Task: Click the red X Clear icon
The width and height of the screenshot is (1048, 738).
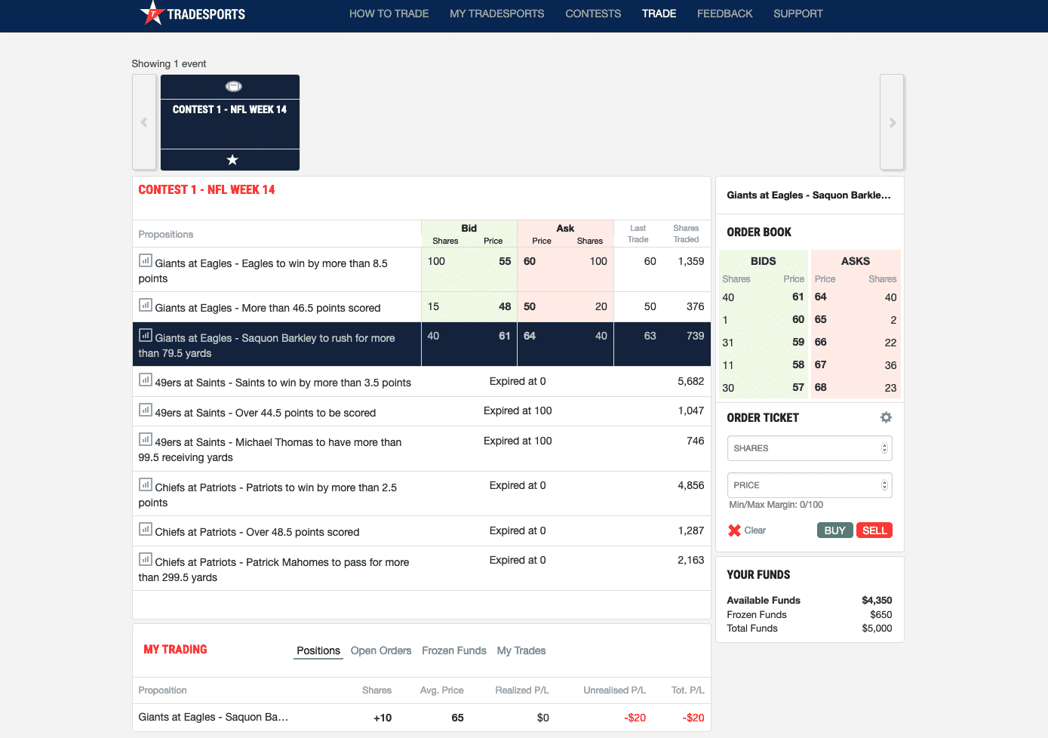Action: pos(734,530)
